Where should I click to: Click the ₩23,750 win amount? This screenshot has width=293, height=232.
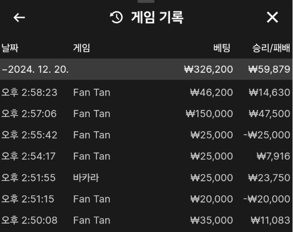click(x=269, y=178)
